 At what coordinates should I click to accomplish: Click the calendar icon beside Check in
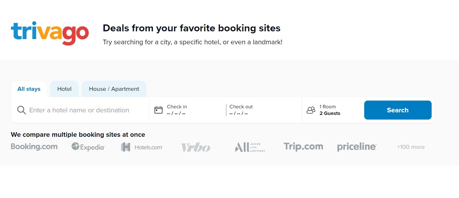click(158, 110)
